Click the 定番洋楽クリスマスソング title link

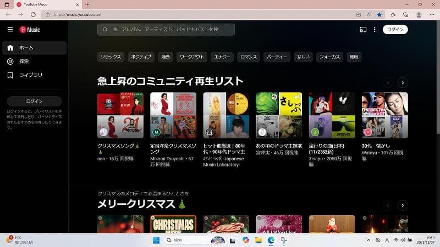[173, 149]
